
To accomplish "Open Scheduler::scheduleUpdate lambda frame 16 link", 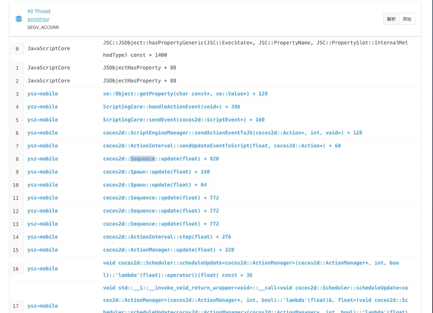I will (x=251, y=269).
